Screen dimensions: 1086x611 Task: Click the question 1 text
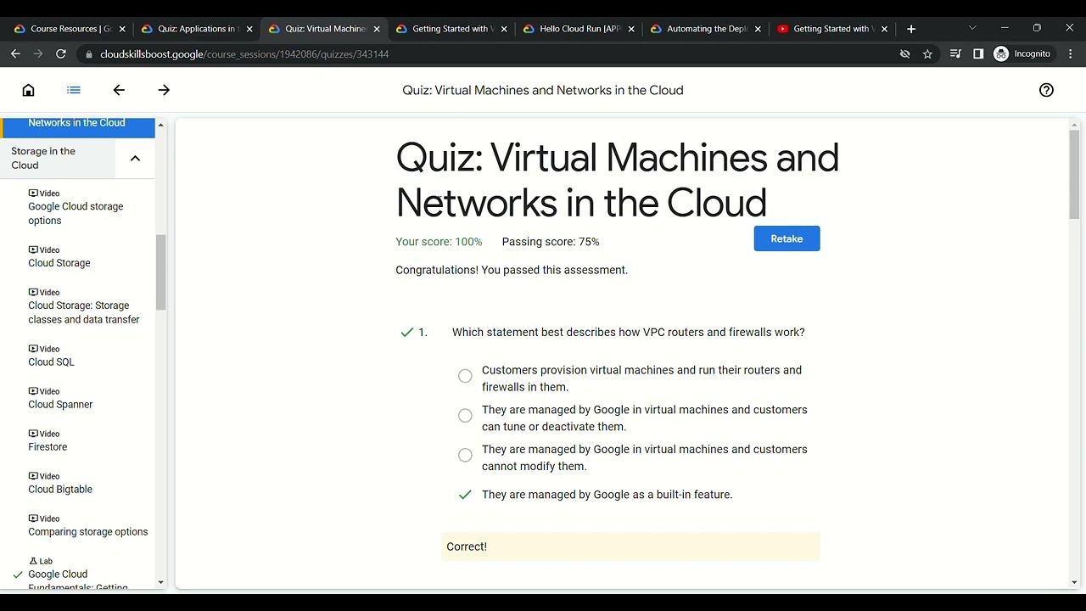coord(628,332)
